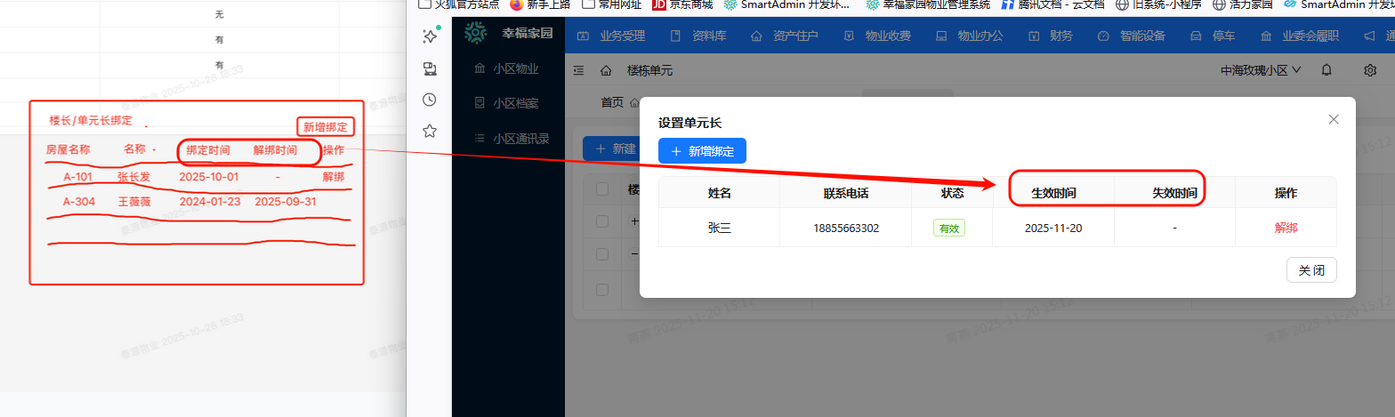Open the 活力家园 bookmark
This screenshot has height=417, width=1395.
point(1243,4)
